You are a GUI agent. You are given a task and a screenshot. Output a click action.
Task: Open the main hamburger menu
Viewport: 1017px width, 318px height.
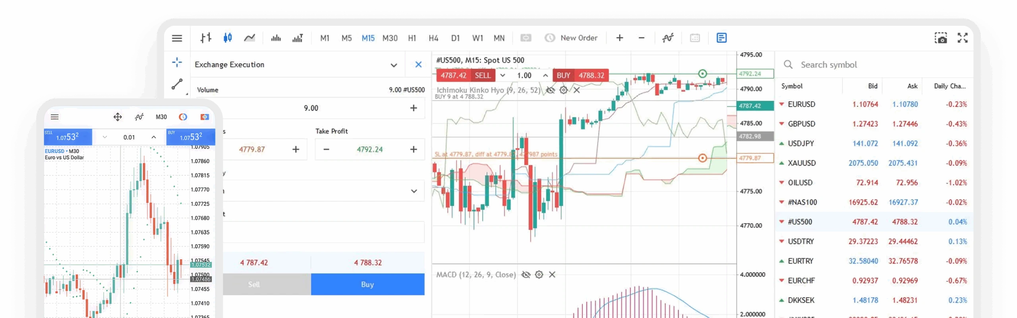tap(177, 38)
